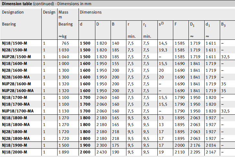The image size is (235, 157).
Task: Click the B3 column header
Action: point(223,24)
